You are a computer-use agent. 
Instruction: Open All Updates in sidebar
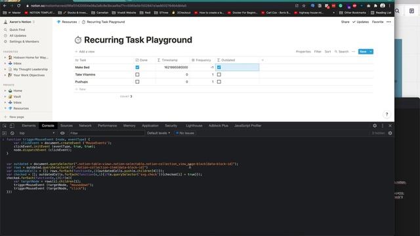pos(18,35)
